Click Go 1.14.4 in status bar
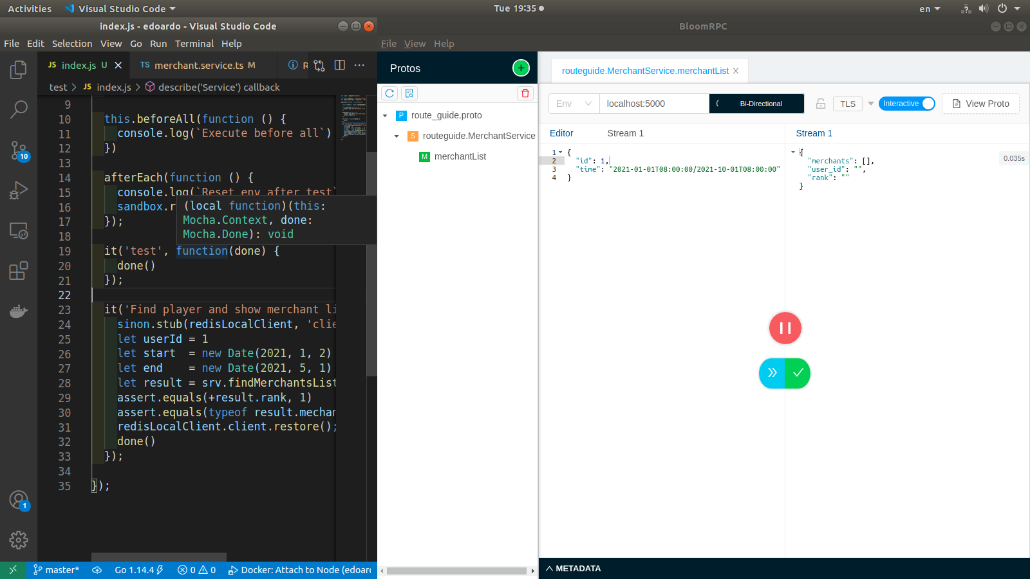 click(139, 570)
